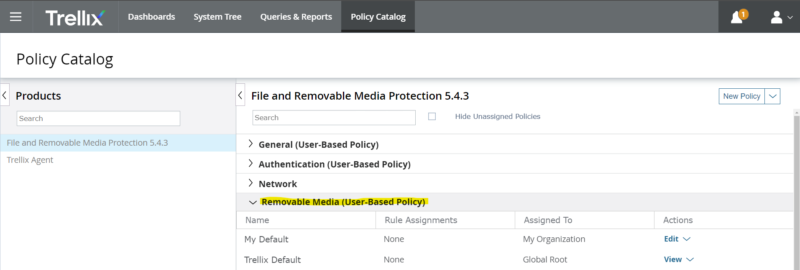
Task: Check Hide Unassigned Policies box
Action: pyautogui.click(x=432, y=116)
